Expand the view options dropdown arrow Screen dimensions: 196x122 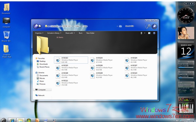click(x=145, y=33)
